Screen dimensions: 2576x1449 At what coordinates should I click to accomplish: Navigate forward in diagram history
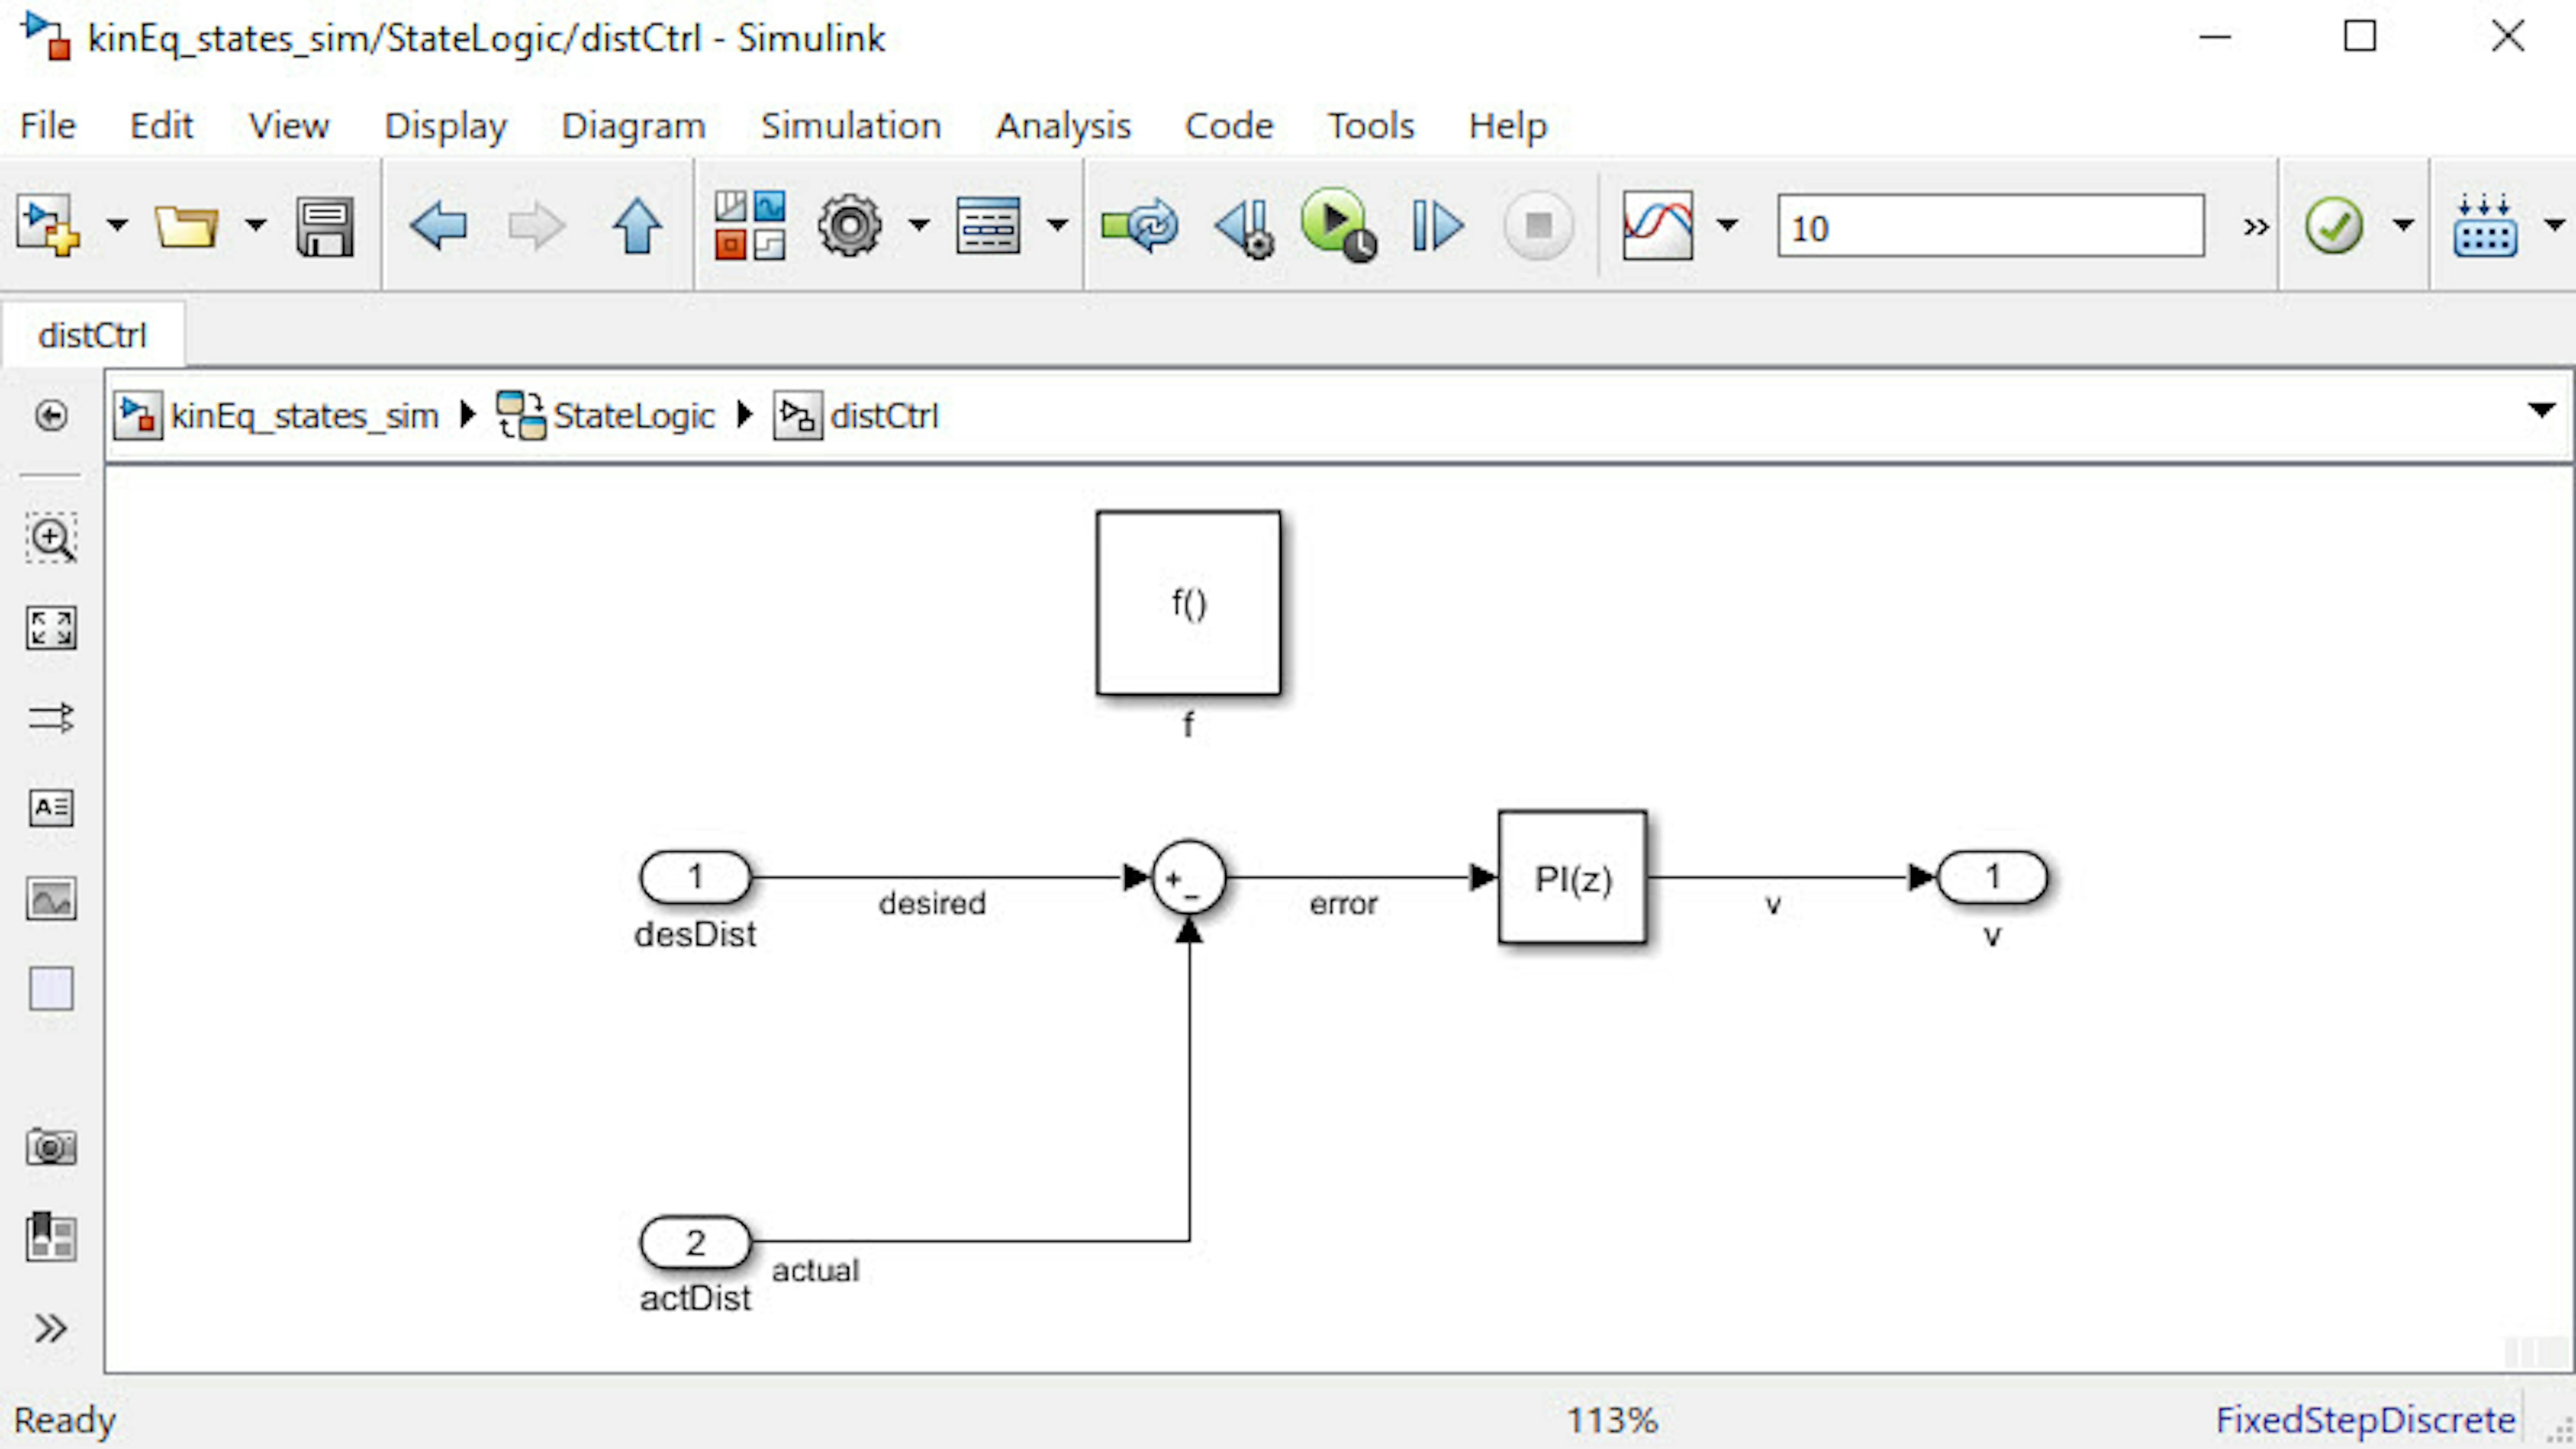(537, 226)
